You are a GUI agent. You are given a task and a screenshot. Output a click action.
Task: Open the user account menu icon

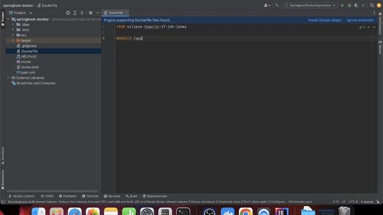coord(267,5)
